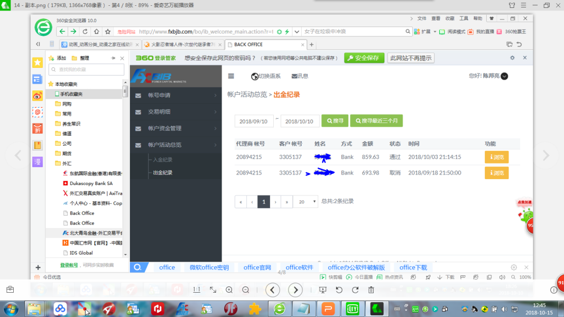
Task: Click the zoom in magnifier in viewer toolbar
Action: (229, 290)
